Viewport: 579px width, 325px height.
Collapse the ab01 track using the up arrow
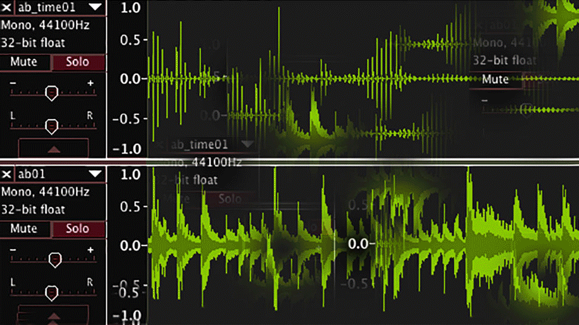(x=54, y=314)
